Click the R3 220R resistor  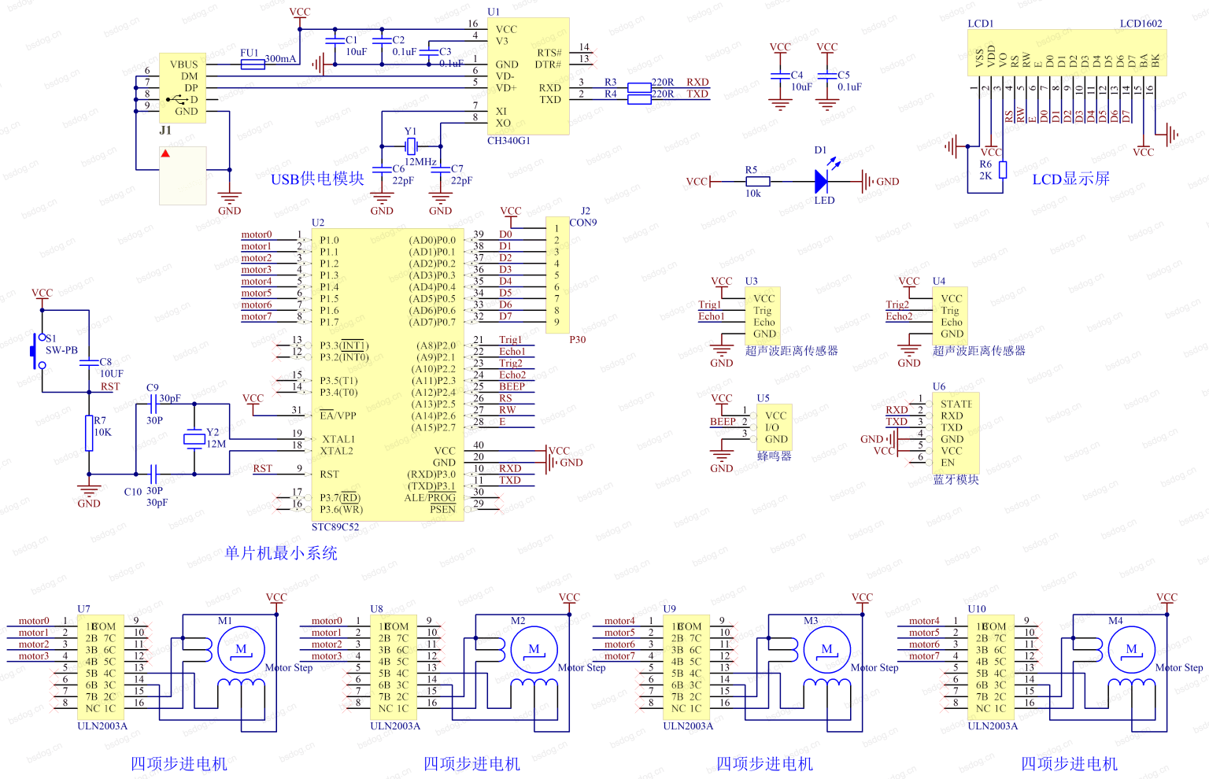click(639, 88)
